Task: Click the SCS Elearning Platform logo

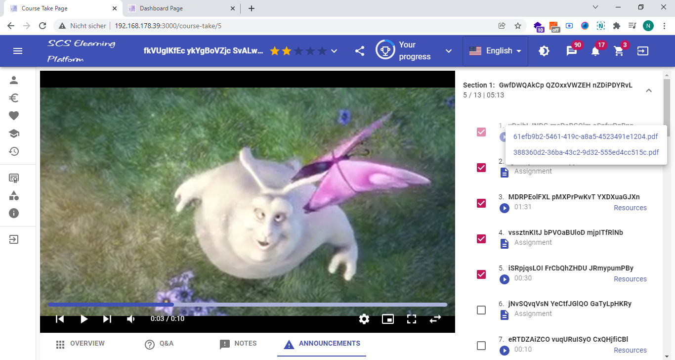Action: coord(81,51)
